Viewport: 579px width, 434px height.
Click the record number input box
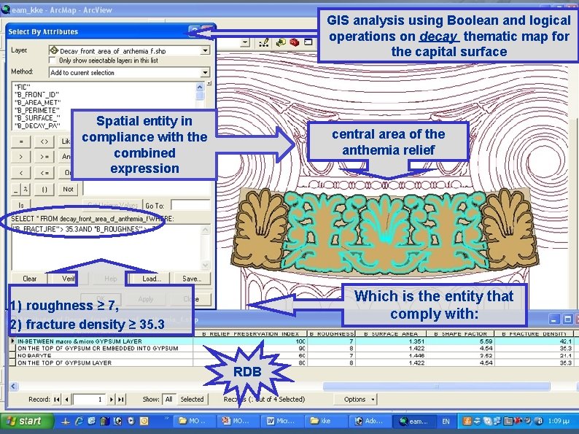(x=90, y=399)
